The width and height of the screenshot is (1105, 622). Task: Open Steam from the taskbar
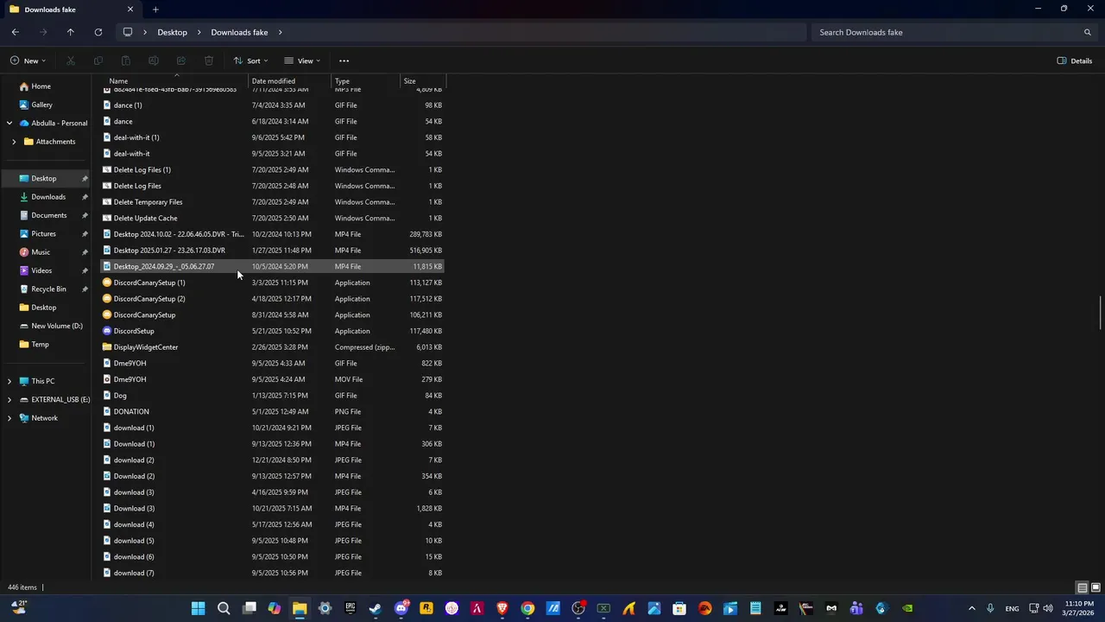[376, 608]
